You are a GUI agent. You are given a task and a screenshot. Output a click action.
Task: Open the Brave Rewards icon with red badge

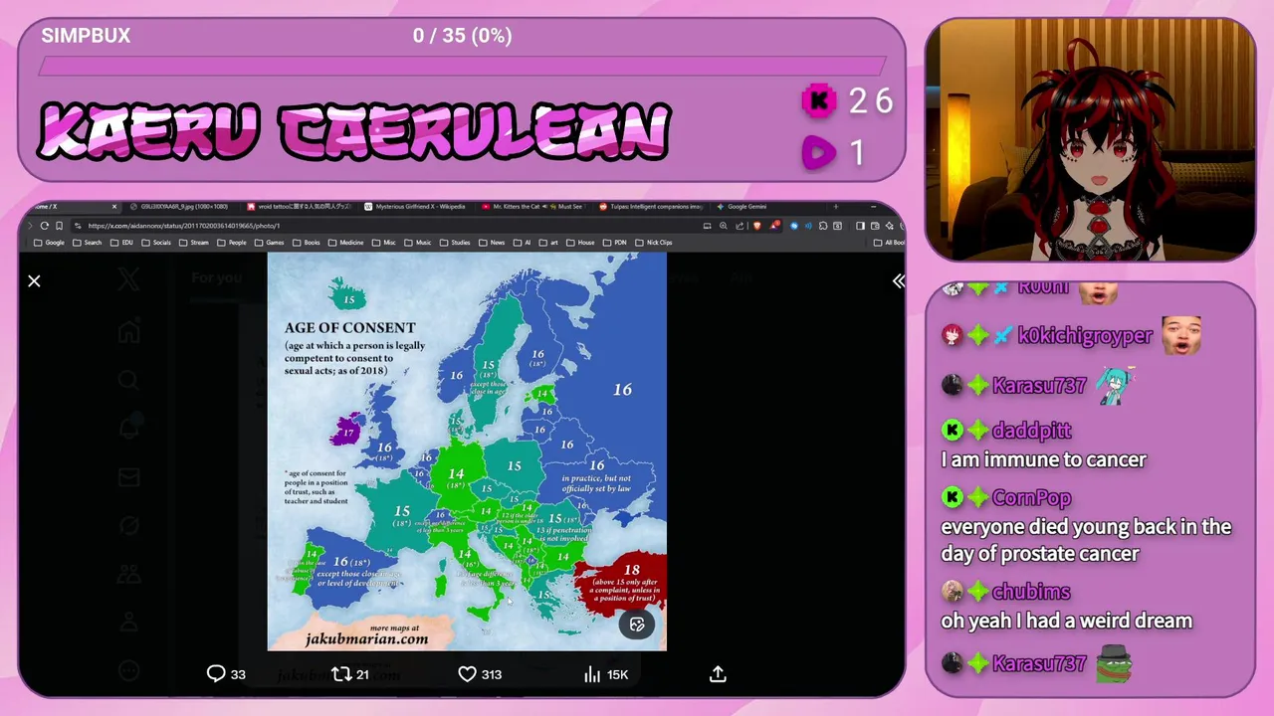pyautogui.click(x=774, y=226)
